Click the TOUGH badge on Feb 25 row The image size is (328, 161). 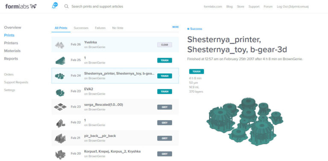[x=164, y=60]
